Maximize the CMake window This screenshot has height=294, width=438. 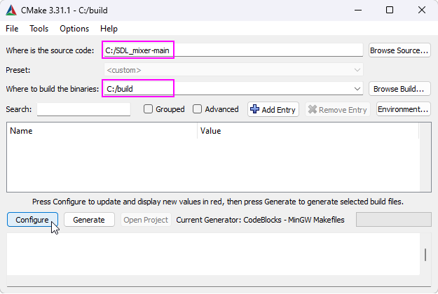point(390,10)
